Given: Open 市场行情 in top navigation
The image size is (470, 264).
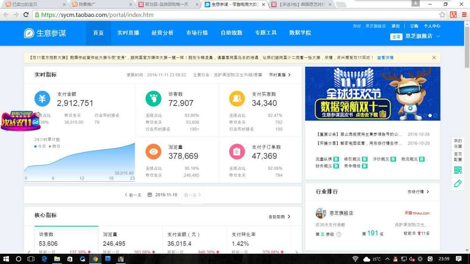Looking at the screenshot, I should (197, 33).
